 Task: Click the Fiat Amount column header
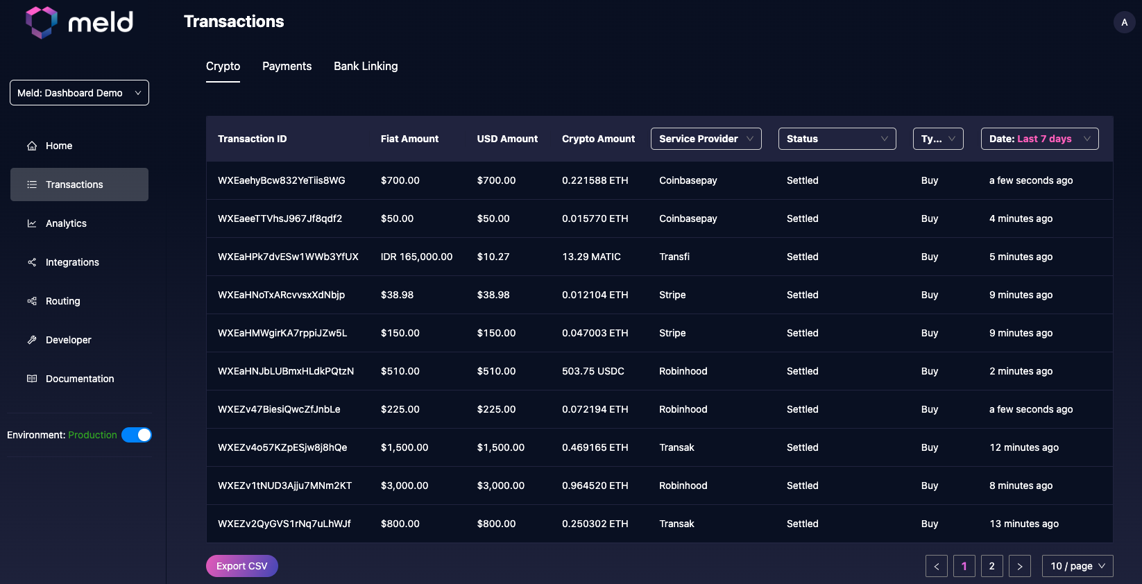point(410,139)
